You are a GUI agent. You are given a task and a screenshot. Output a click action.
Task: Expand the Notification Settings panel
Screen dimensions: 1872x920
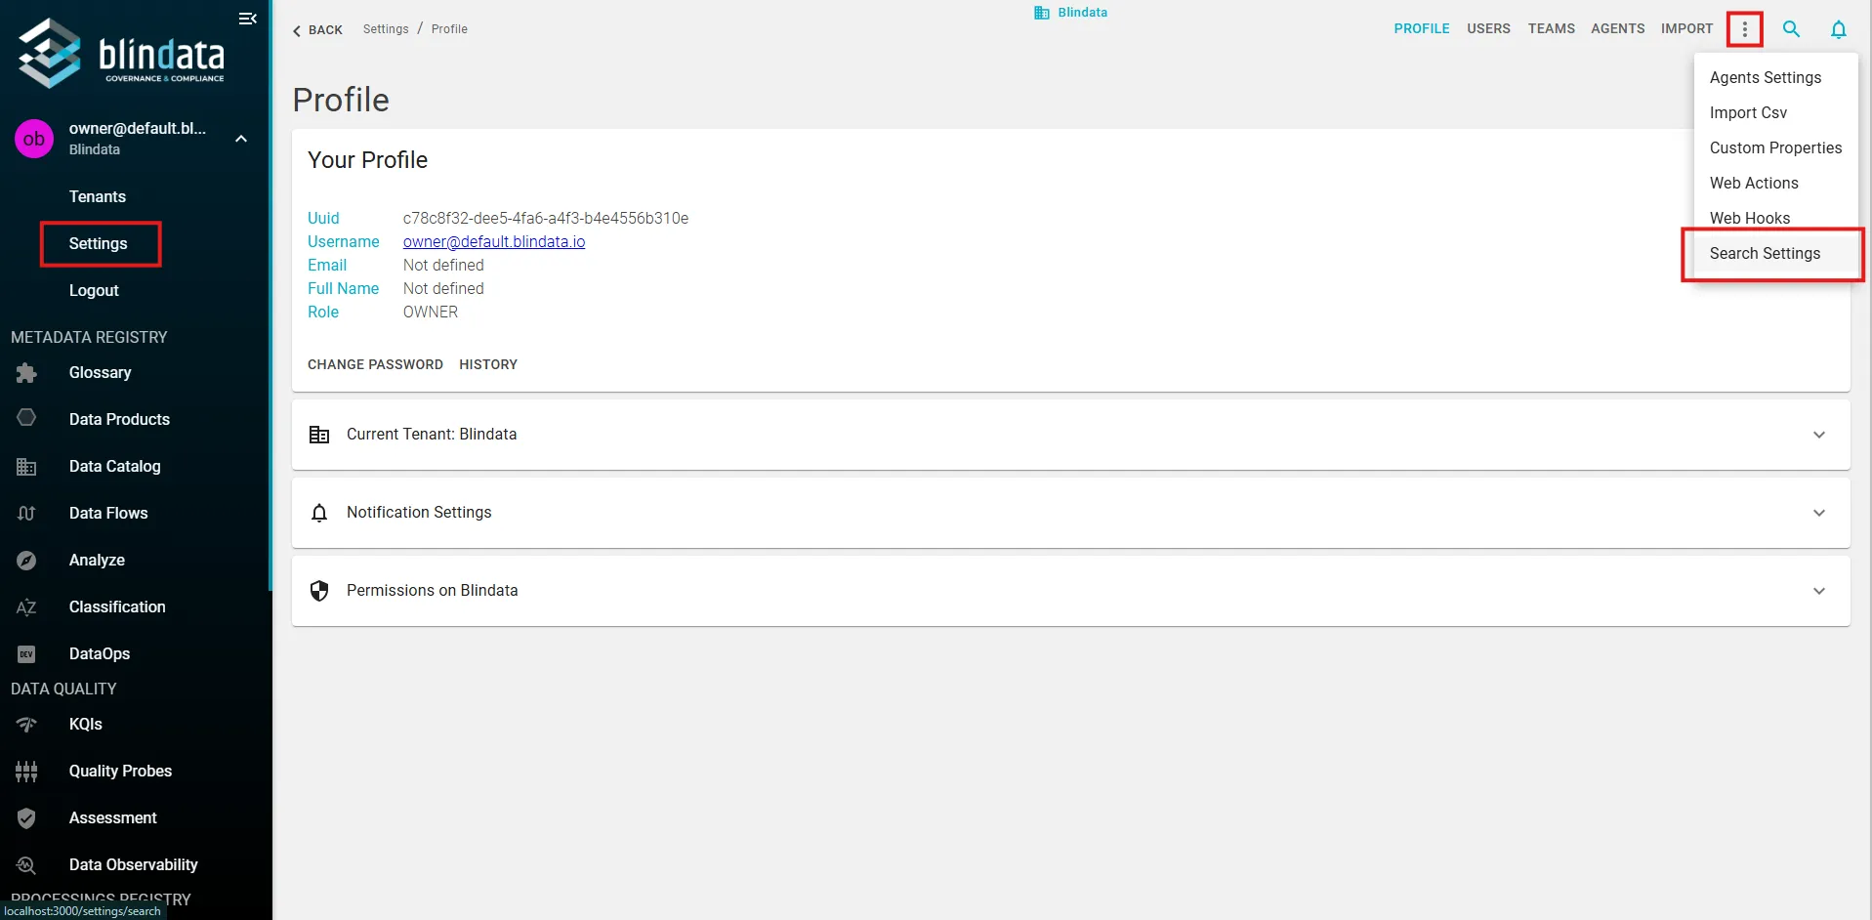[x=1070, y=513]
